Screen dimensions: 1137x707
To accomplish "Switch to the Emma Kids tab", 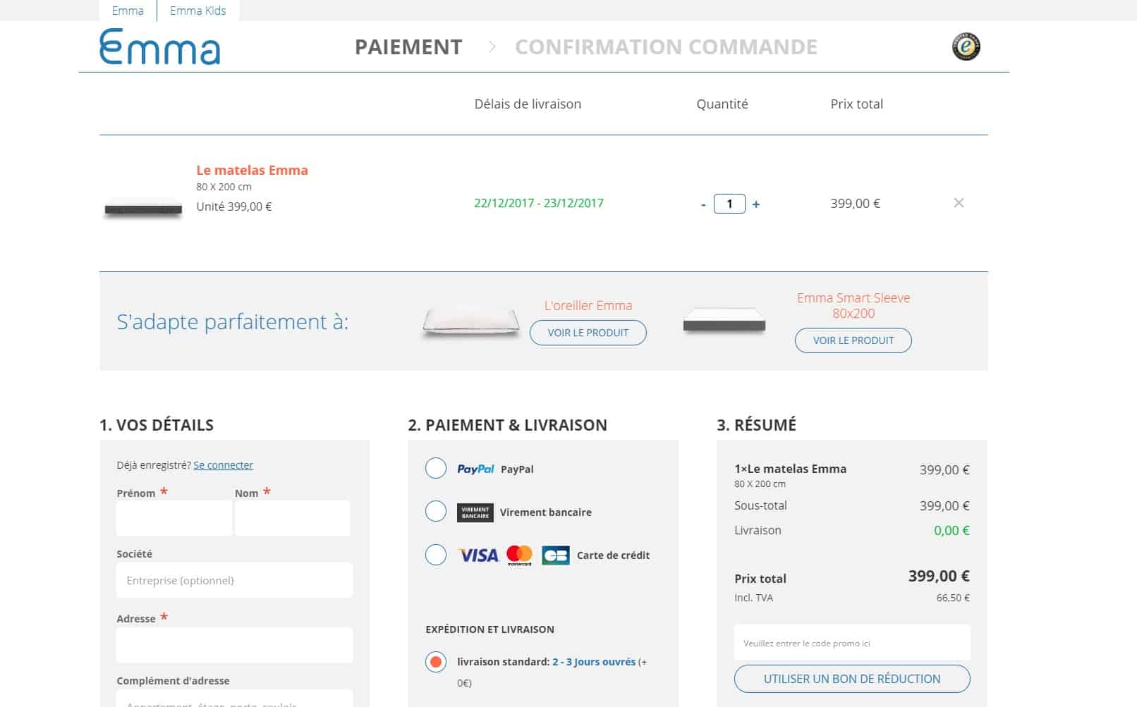I will [x=198, y=11].
